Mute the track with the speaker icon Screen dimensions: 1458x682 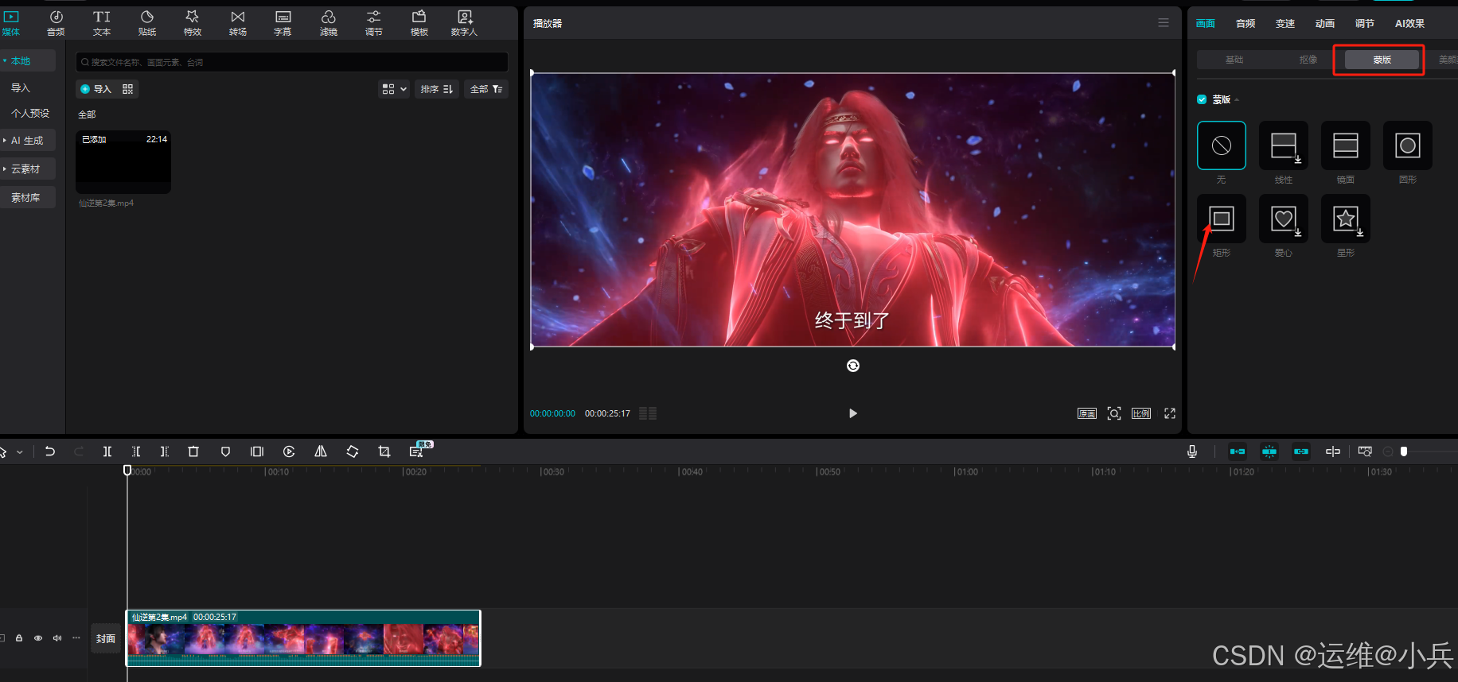(57, 638)
